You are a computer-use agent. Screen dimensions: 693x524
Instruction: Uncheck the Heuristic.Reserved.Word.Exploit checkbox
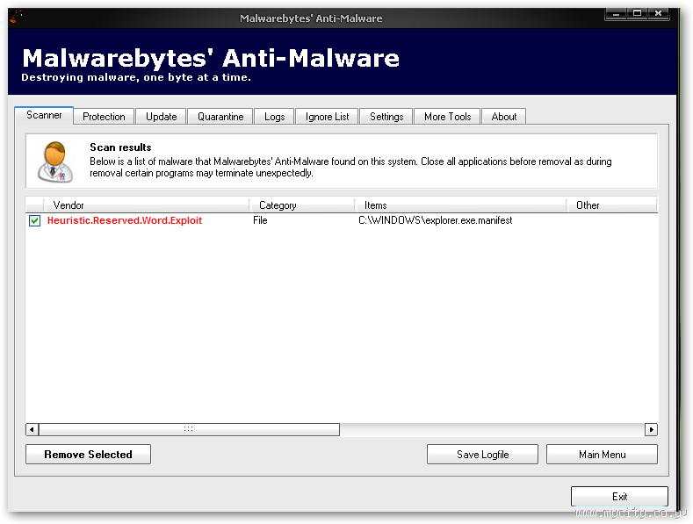pyautogui.click(x=34, y=220)
